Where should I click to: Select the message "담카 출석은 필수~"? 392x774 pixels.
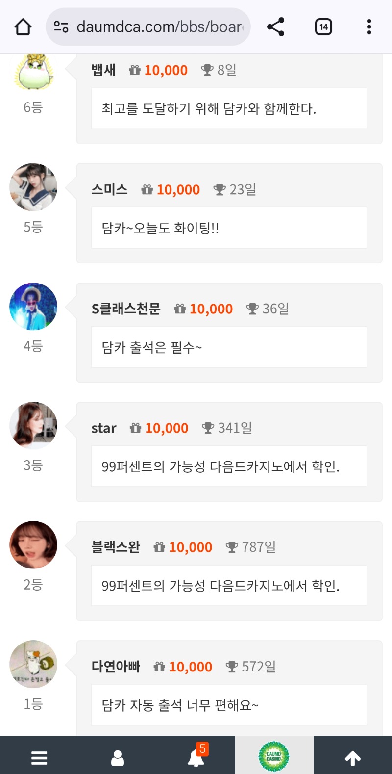coord(152,347)
